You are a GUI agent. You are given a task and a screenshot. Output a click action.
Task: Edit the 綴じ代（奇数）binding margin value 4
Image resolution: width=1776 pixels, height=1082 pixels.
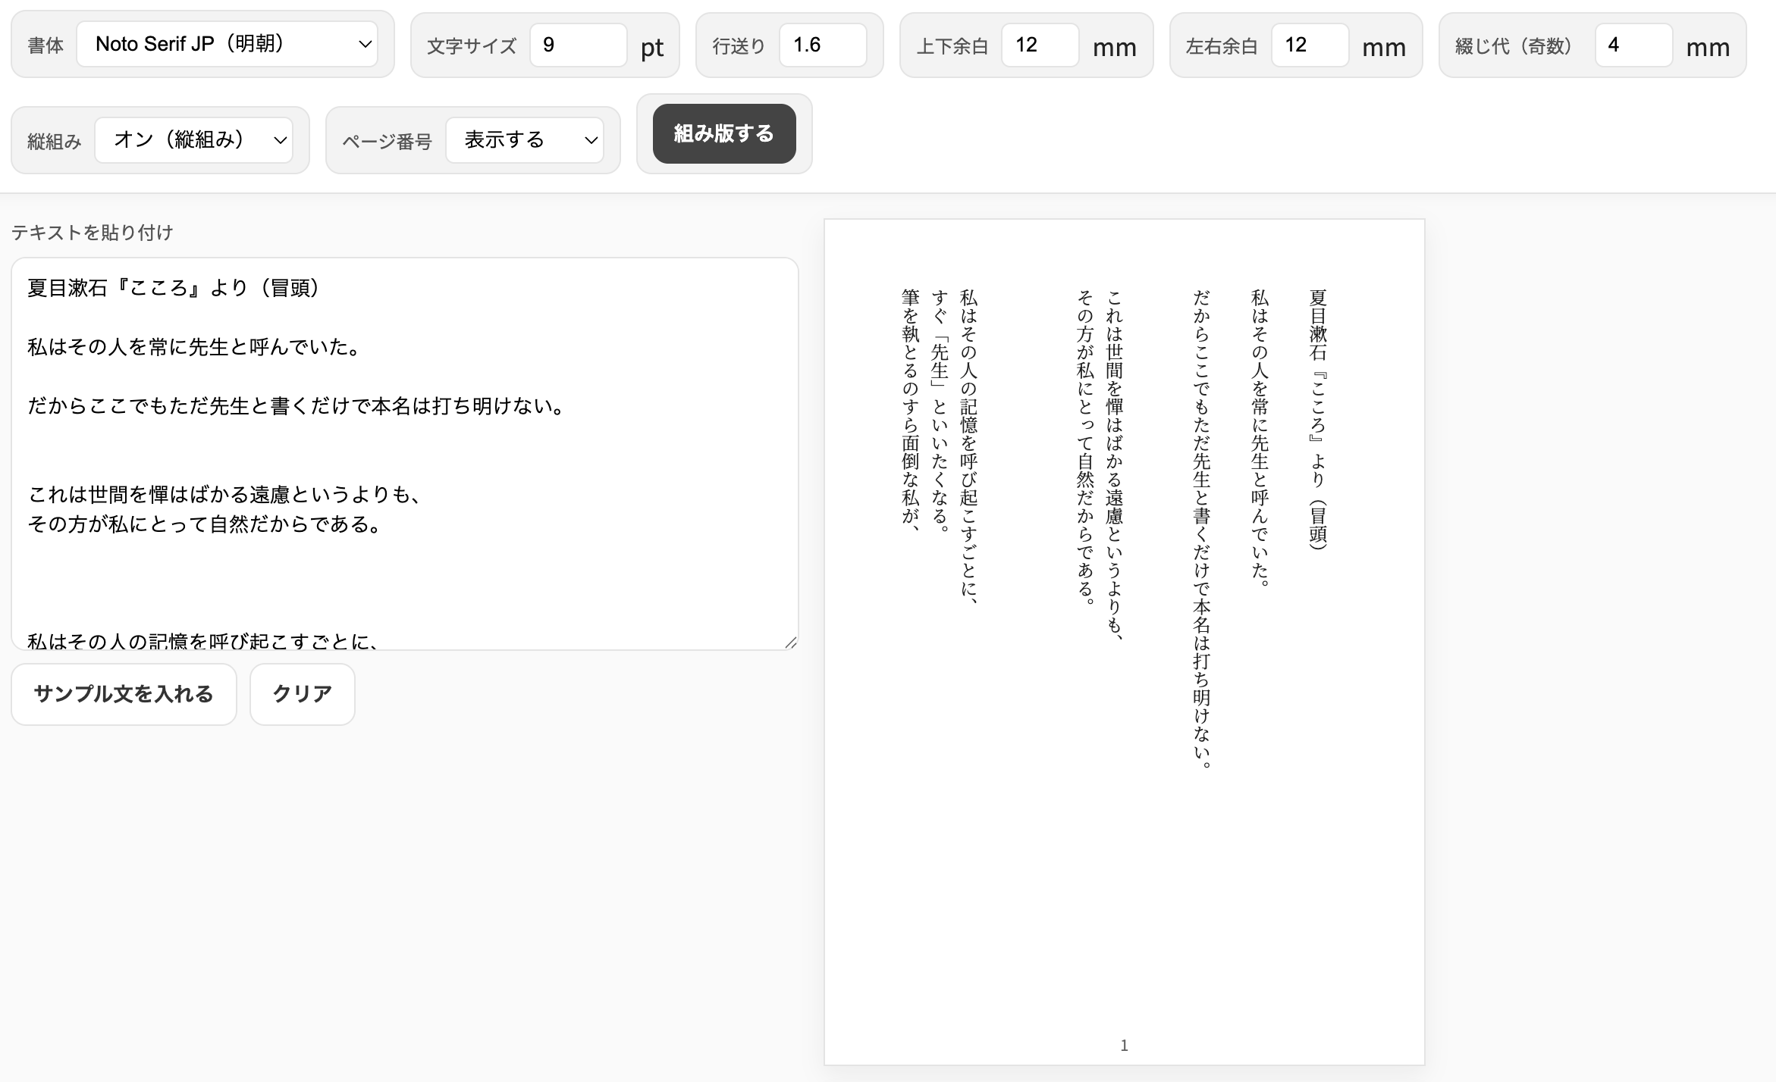click(1633, 45)
